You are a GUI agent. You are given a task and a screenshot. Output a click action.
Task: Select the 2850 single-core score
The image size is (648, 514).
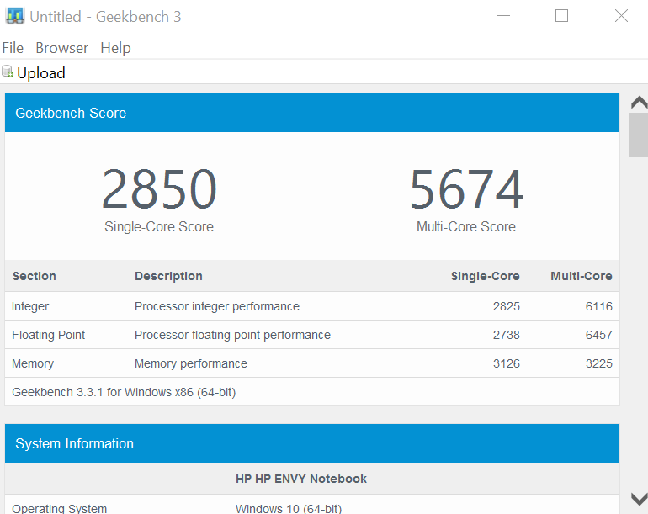159,189
